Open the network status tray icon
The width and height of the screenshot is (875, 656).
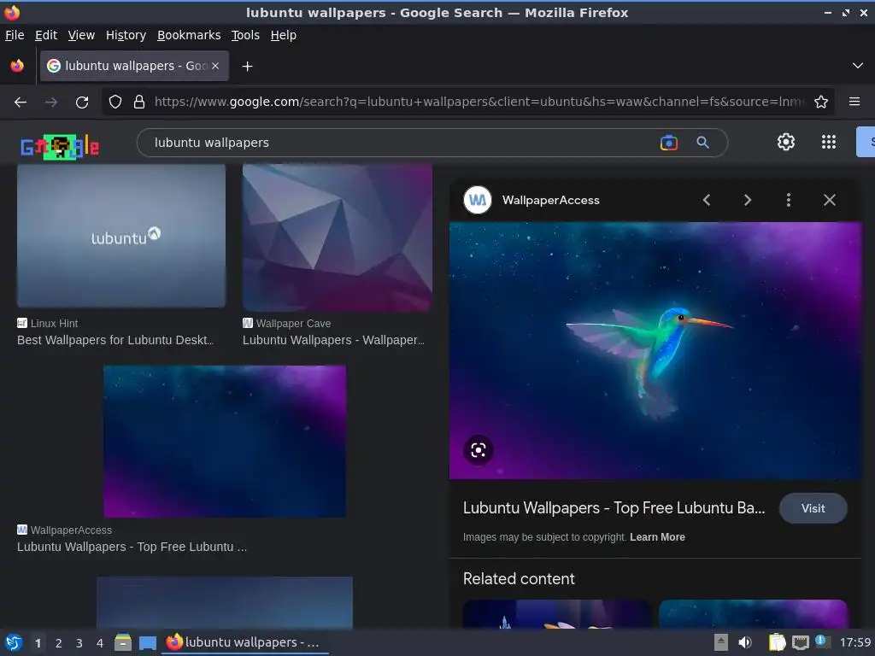coord(800,643)
